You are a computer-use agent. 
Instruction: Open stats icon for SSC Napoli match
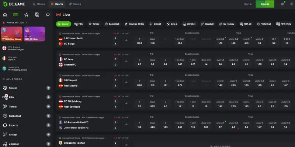point(126,82)
